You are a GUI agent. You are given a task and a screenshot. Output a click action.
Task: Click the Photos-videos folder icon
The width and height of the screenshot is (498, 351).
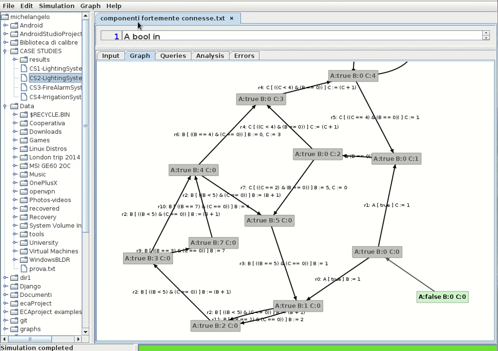coord(24,200)
